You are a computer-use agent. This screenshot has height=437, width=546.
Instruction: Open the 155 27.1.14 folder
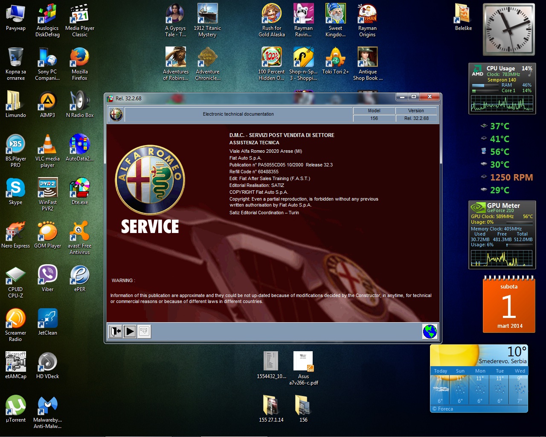(x=271, y=409)
